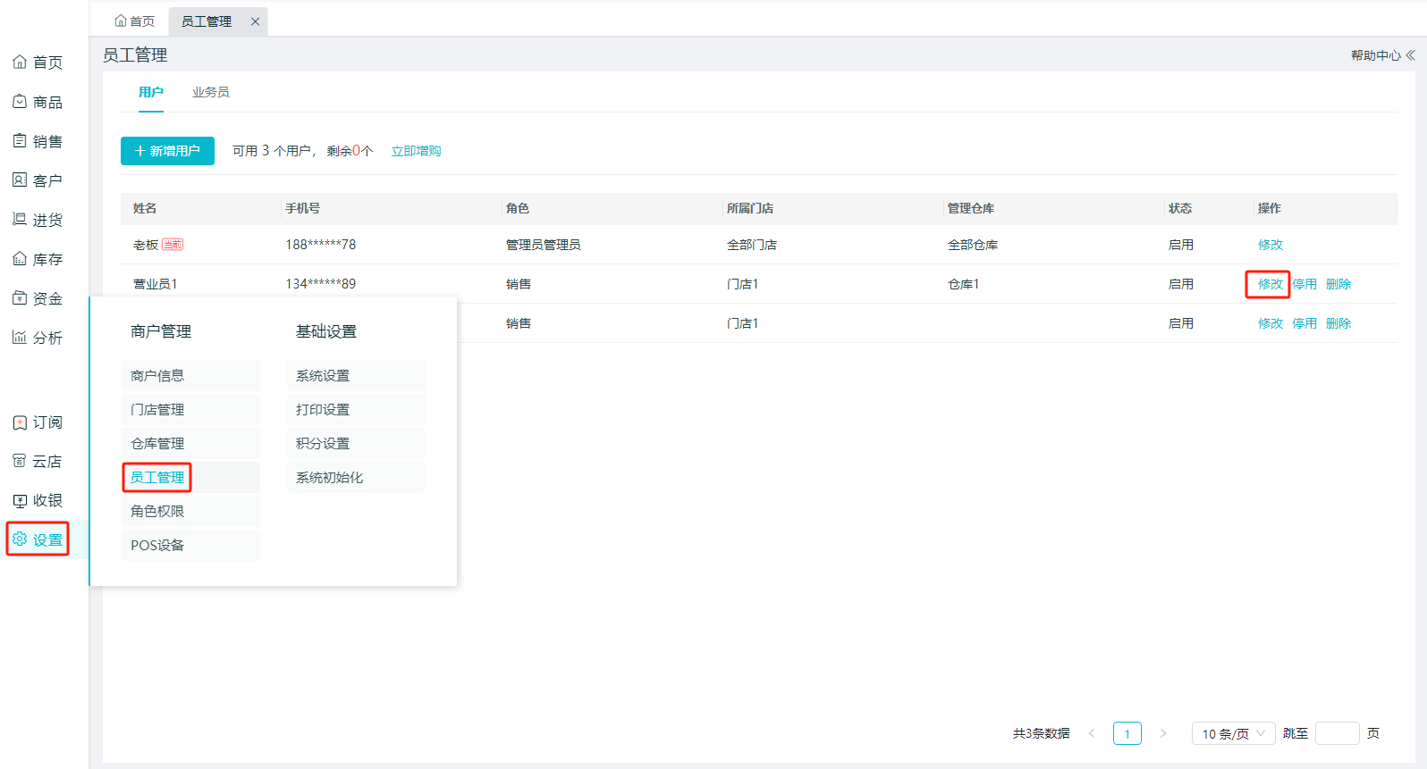
Task: Switch to the 业务员 sub-tab
Action: click(x=211, y=92)
